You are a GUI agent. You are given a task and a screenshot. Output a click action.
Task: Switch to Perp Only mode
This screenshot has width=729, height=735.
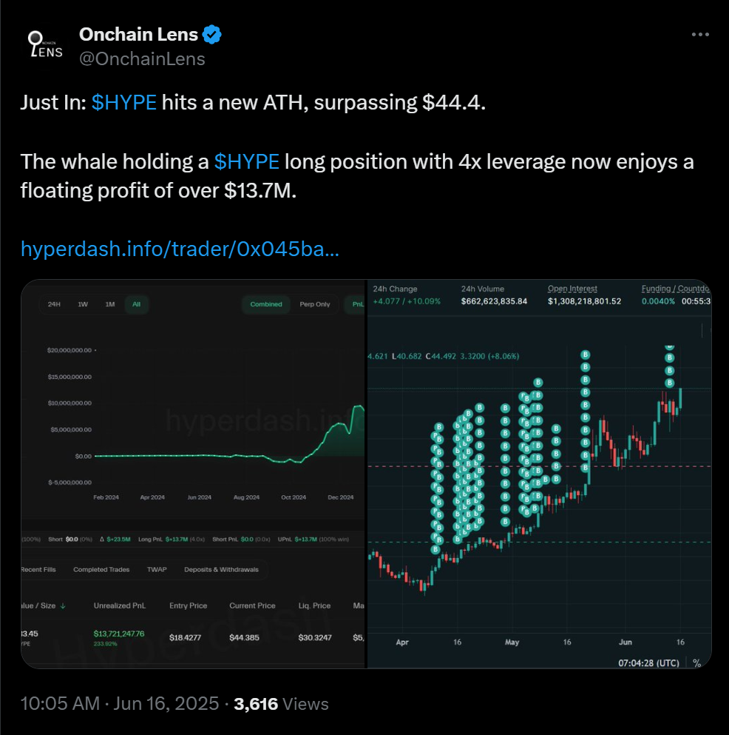click(x=315, y=304)
